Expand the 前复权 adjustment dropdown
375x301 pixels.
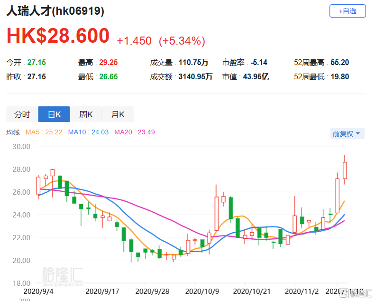pyautogui.click(x=347, y=134)
